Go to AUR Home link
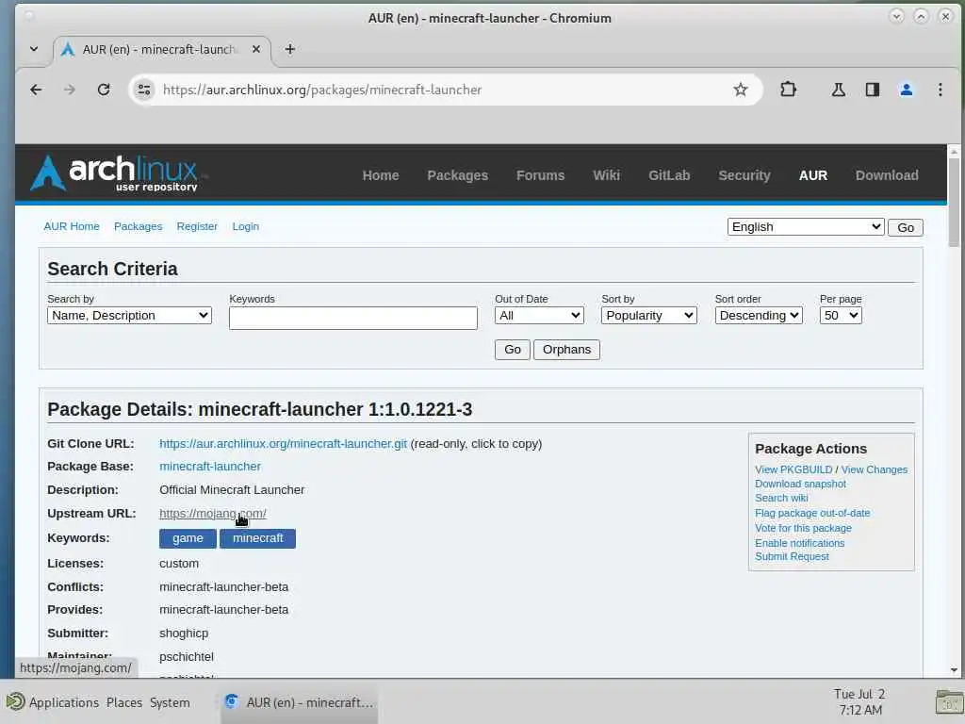The image size is (965, 724). (72, 226)
